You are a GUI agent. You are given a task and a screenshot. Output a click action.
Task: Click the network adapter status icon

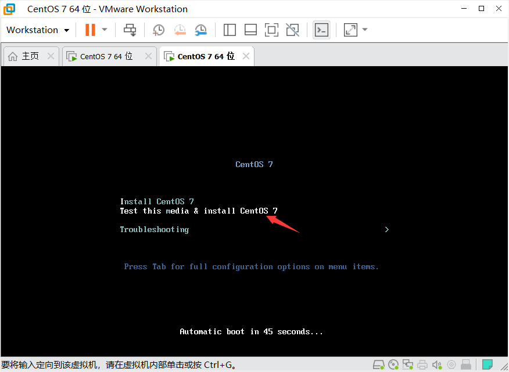tap(408, 364)
